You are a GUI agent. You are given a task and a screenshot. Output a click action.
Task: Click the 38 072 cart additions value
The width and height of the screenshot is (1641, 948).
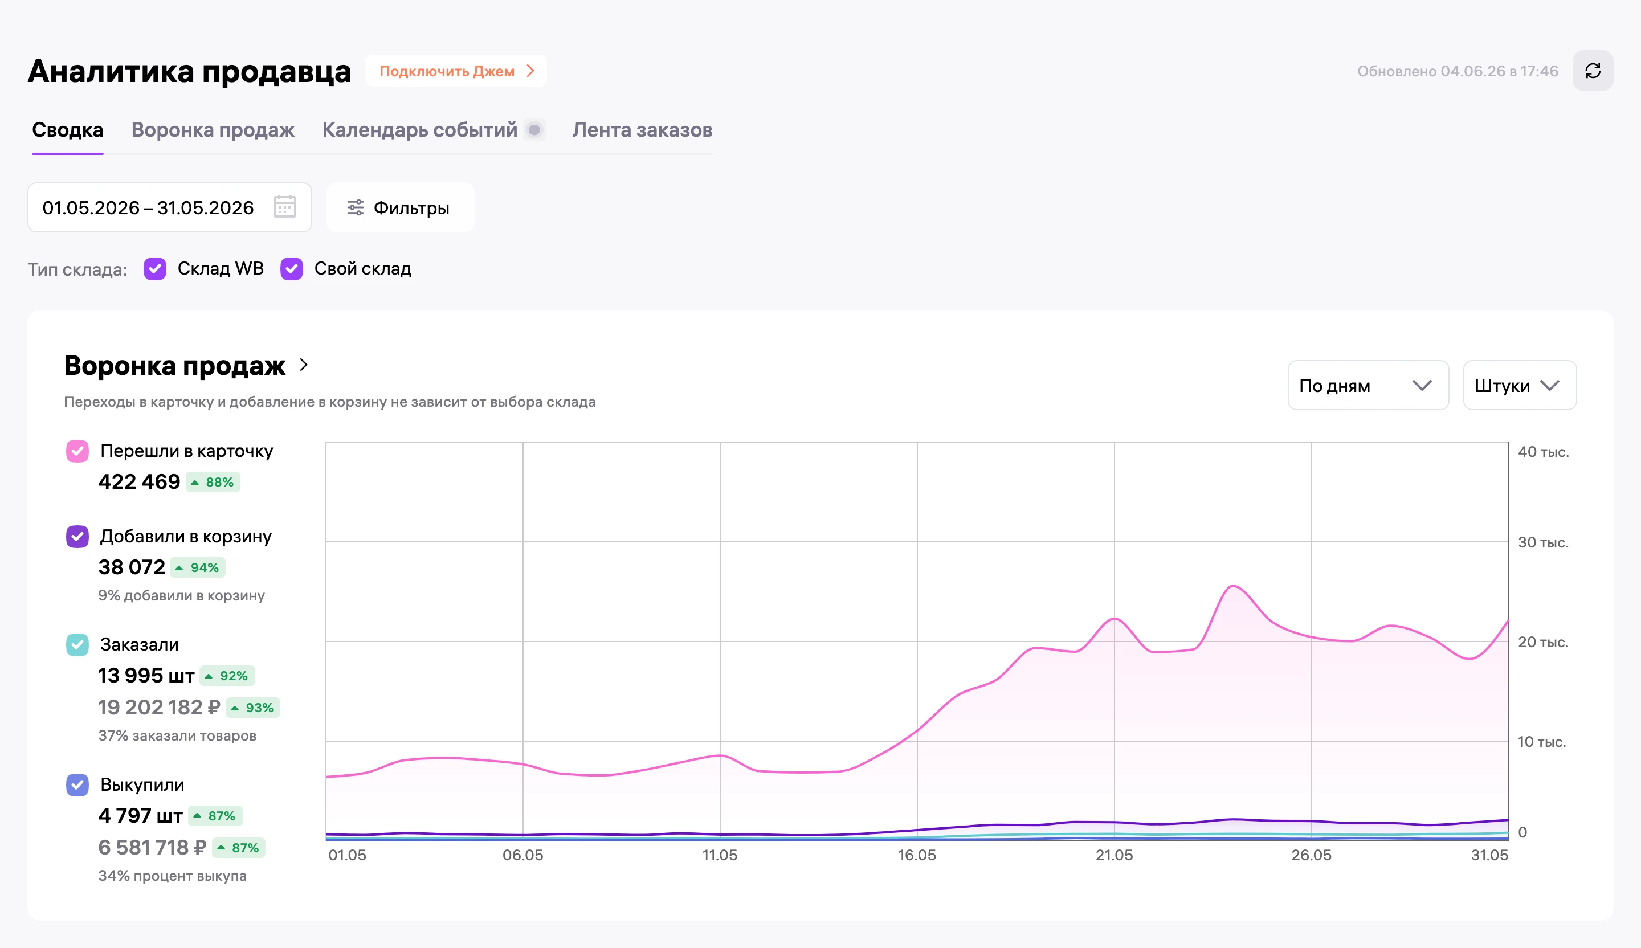pos(132,567)
